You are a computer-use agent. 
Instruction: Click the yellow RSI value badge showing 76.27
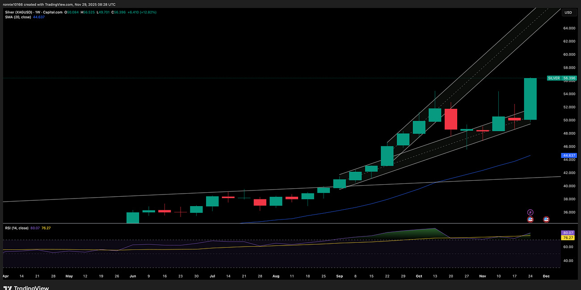568,238
